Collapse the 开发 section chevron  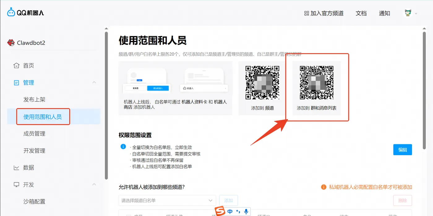tap(94, 184)
